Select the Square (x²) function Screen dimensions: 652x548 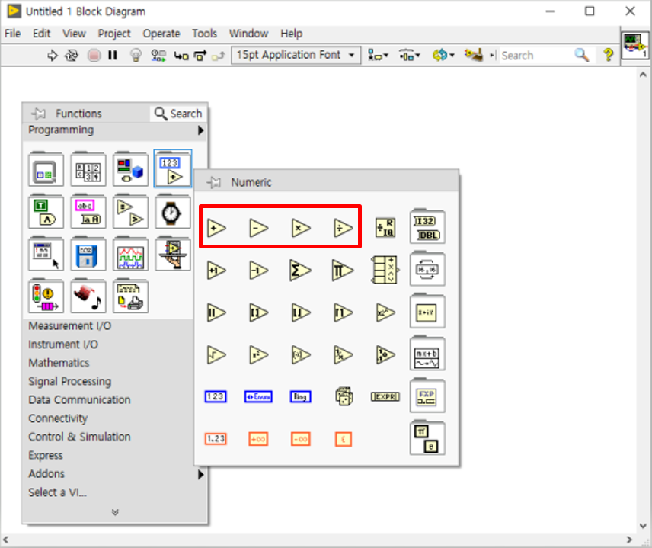tap(259, 355)
